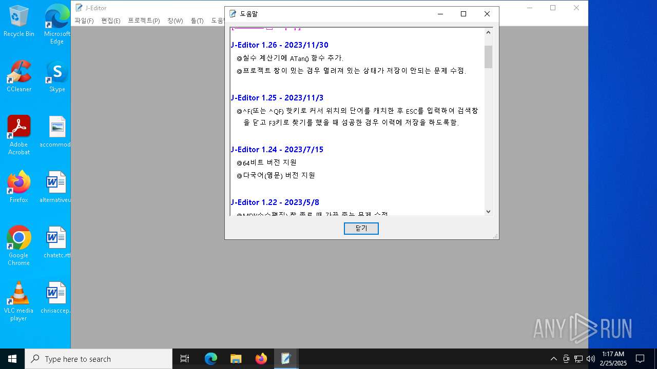Close the J-Editor main window
The width and height of the screenshot is (657, 369).
(x=576, y=8)
